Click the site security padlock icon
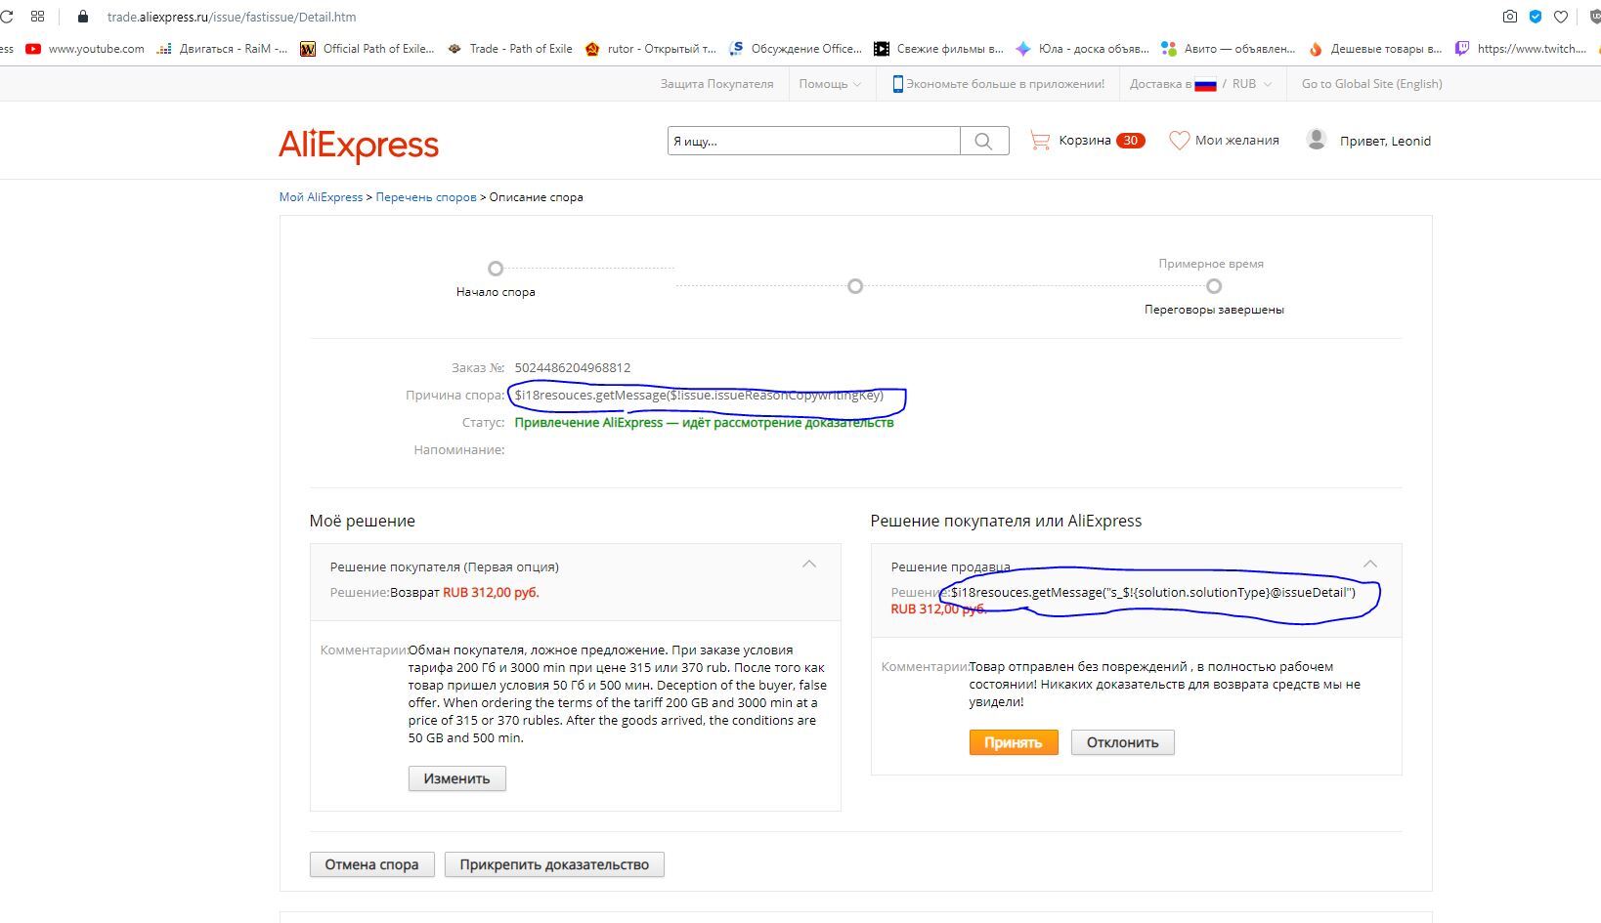Image resolution: width=1601 pixels, height=923 pixels. [x=82, y=17]
